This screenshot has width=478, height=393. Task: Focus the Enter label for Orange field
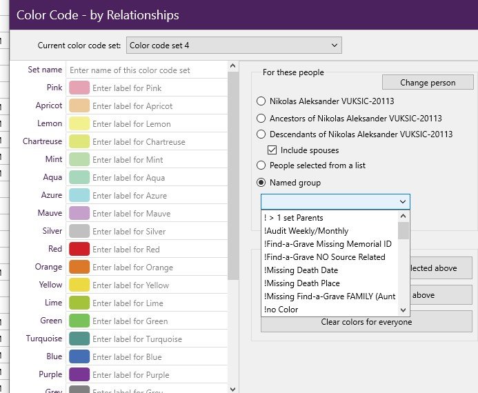pos(159,268)
